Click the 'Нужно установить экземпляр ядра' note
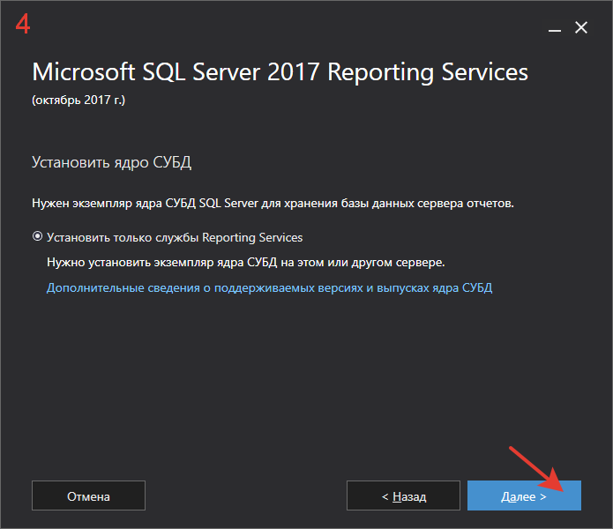Screen dimensions: 613x529 pyautogui.click(x=246, y=262)
